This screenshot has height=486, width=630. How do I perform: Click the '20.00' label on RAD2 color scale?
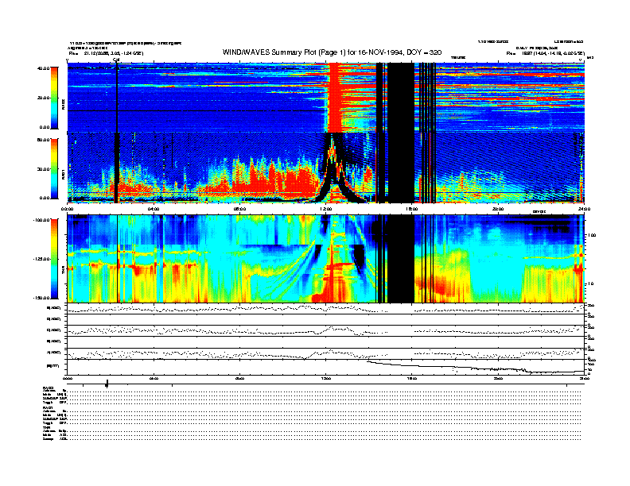(x=43, y=98)
